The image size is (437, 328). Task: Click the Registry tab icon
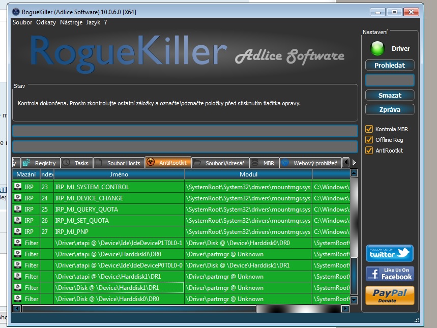pos(26,162)
